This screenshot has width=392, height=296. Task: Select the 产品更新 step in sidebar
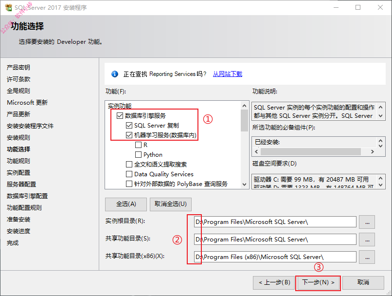pyautogui.click(x=18, y=114)
